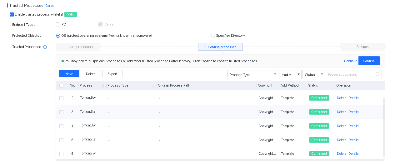This screenshot has height=161, width=395.
Task: Open the Status filter dropdown
Action: pyautogui.click(x=314, y=75)
